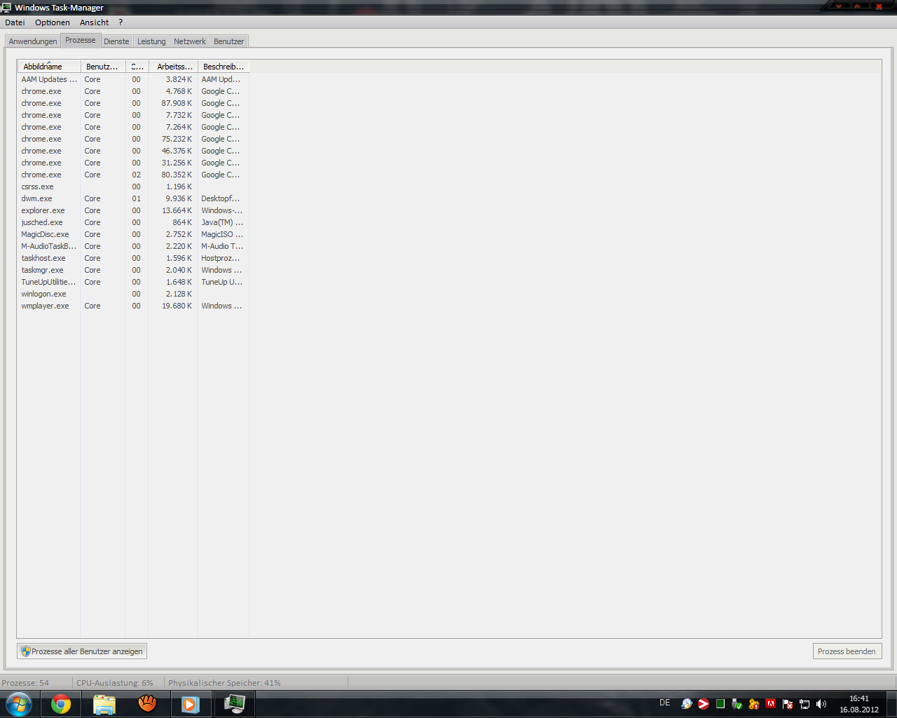Sort by the Abbildname column header

point(49,67)
